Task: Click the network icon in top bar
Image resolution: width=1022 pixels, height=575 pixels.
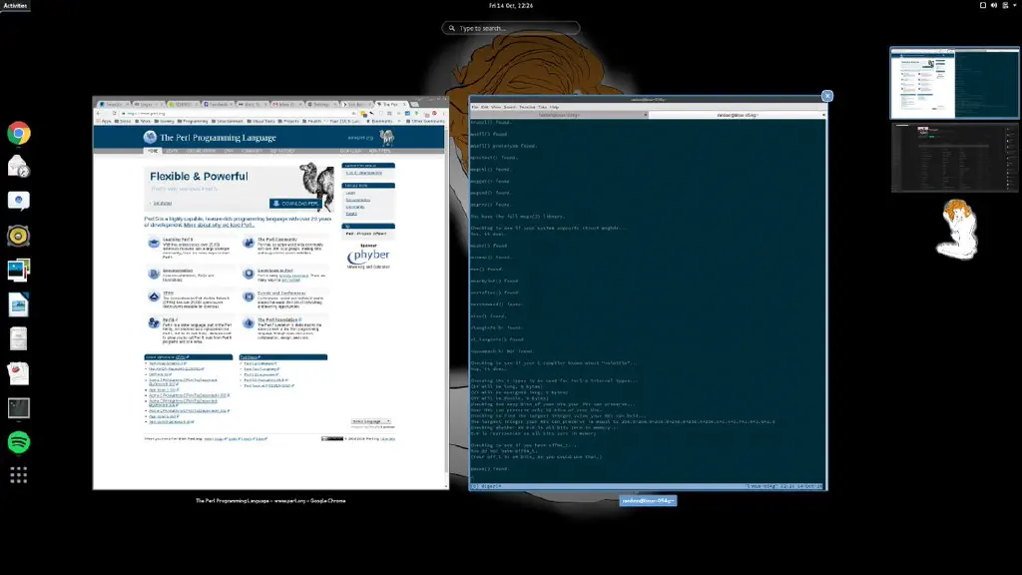Action: (x=1005, y=5)
